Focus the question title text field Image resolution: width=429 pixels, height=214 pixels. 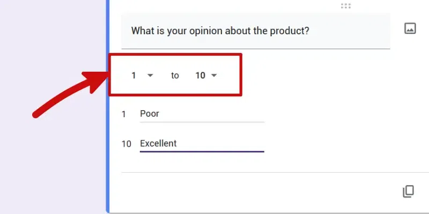(x=256, y=31)
